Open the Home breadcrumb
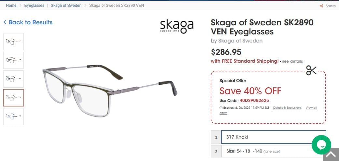 [x=11, y=6]
